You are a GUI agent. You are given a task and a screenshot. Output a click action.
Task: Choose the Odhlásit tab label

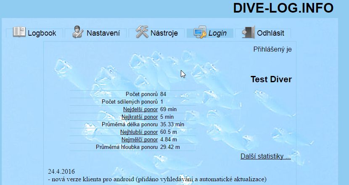tap(270, 33)
